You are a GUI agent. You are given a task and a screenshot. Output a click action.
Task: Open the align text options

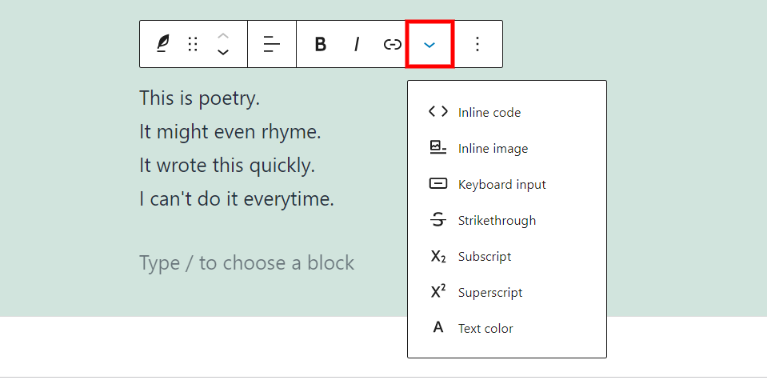(x=272, y=44)
